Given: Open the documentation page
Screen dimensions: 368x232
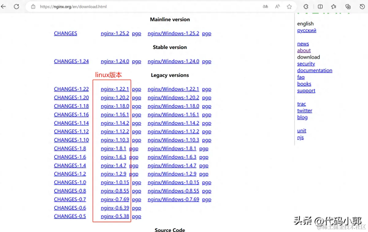Looking at the screenshot, I should click(315, 70).
